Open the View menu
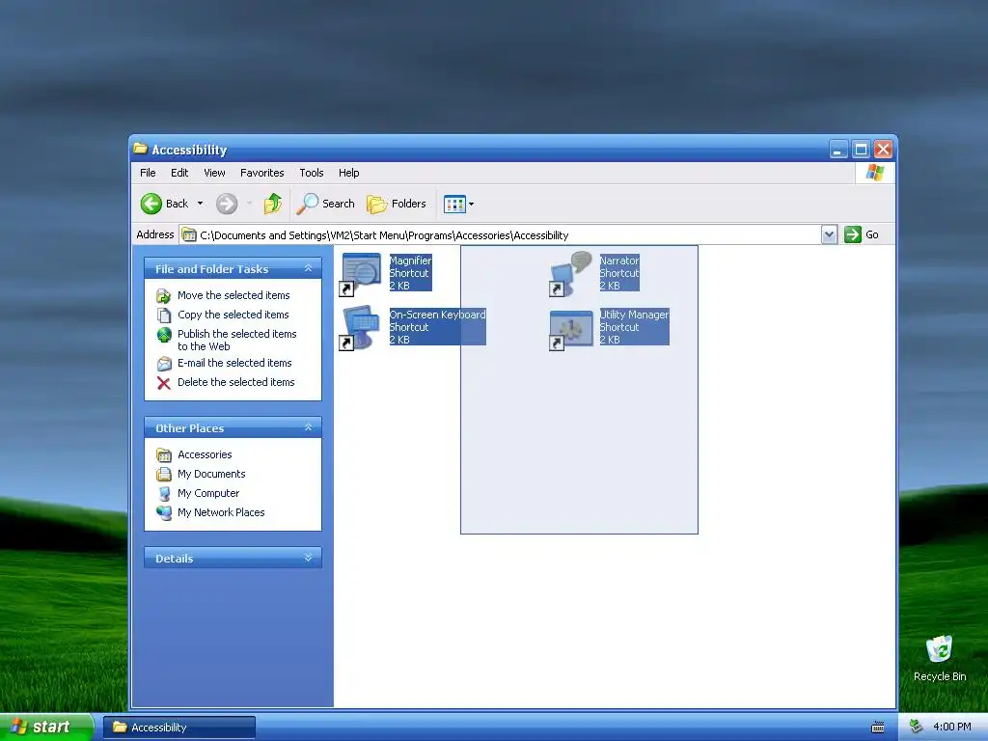 (x=214, y=173)
